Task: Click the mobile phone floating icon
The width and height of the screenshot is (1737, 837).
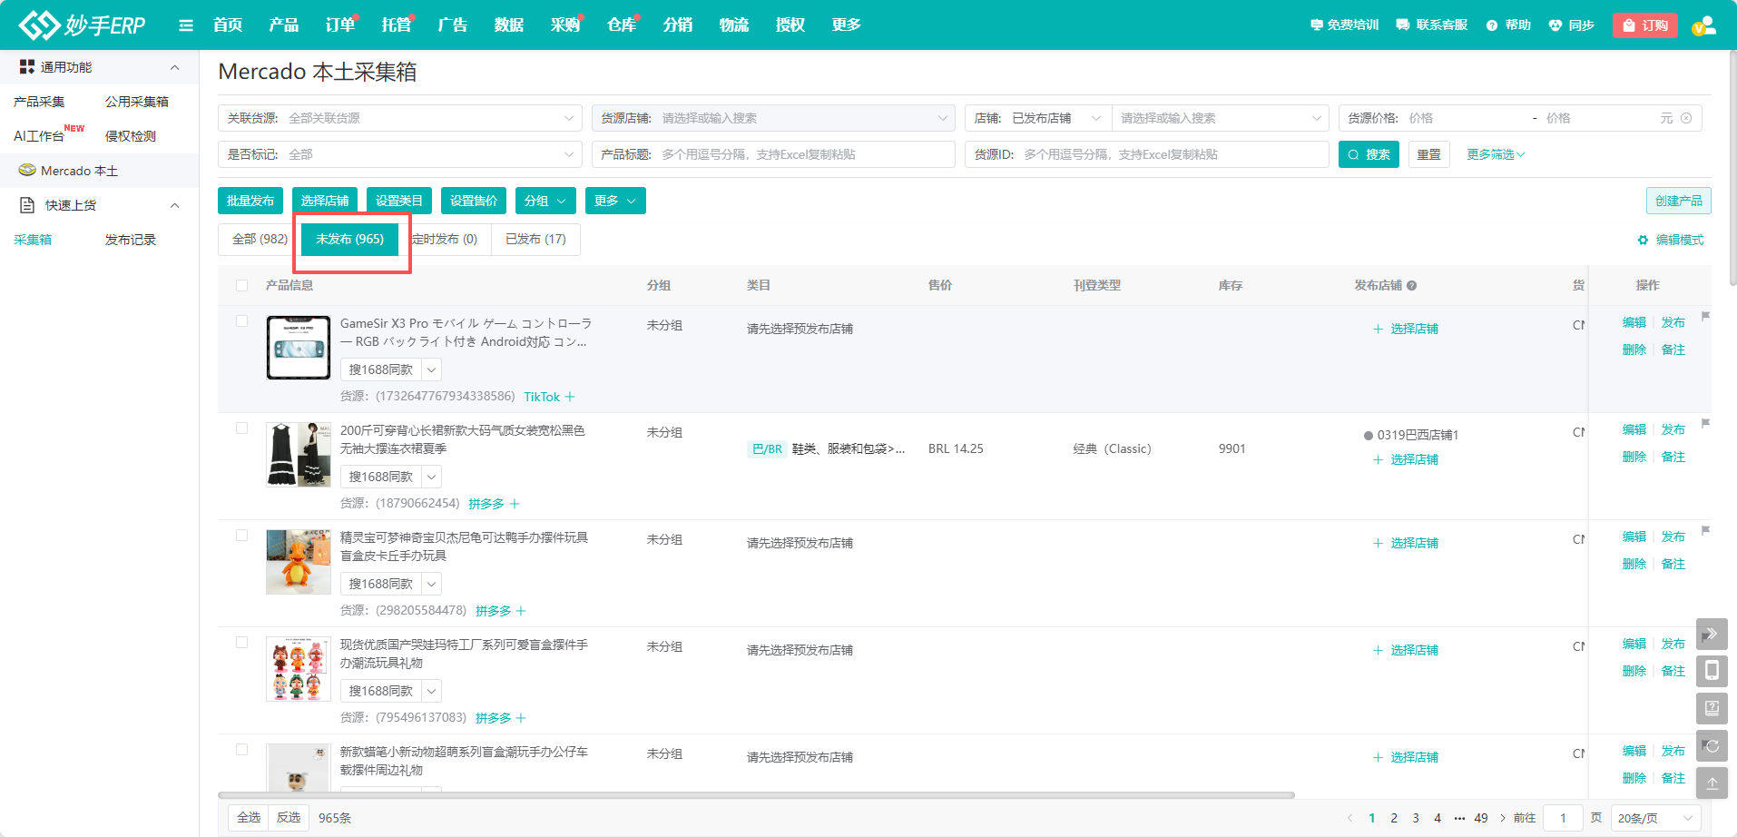Action: [x=1712, y=671]
